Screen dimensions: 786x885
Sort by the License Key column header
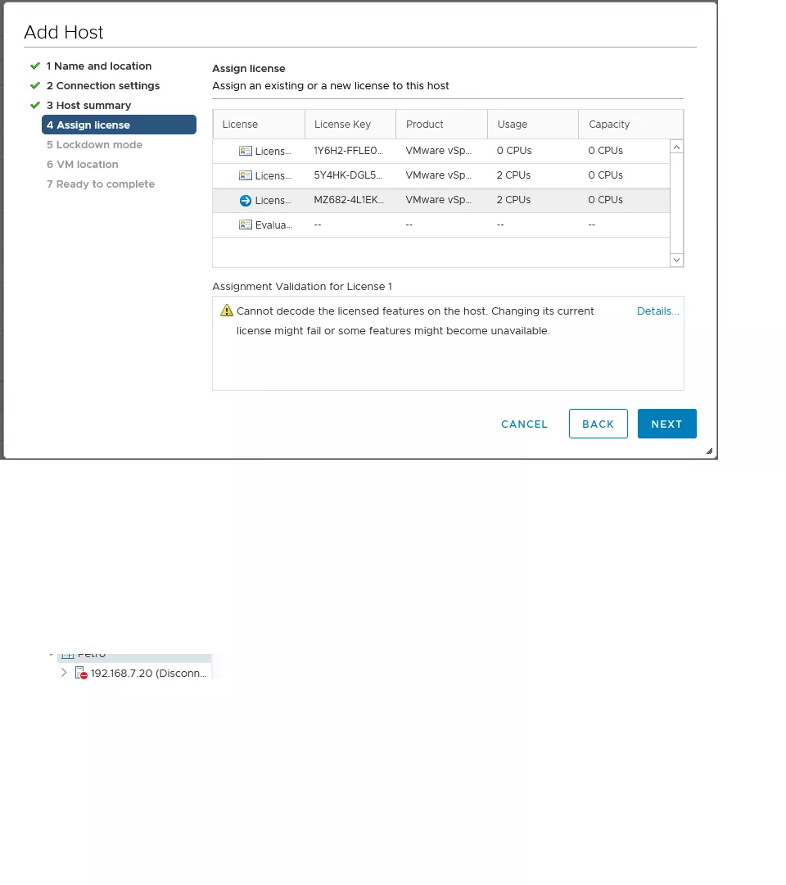tap(350, 125)
